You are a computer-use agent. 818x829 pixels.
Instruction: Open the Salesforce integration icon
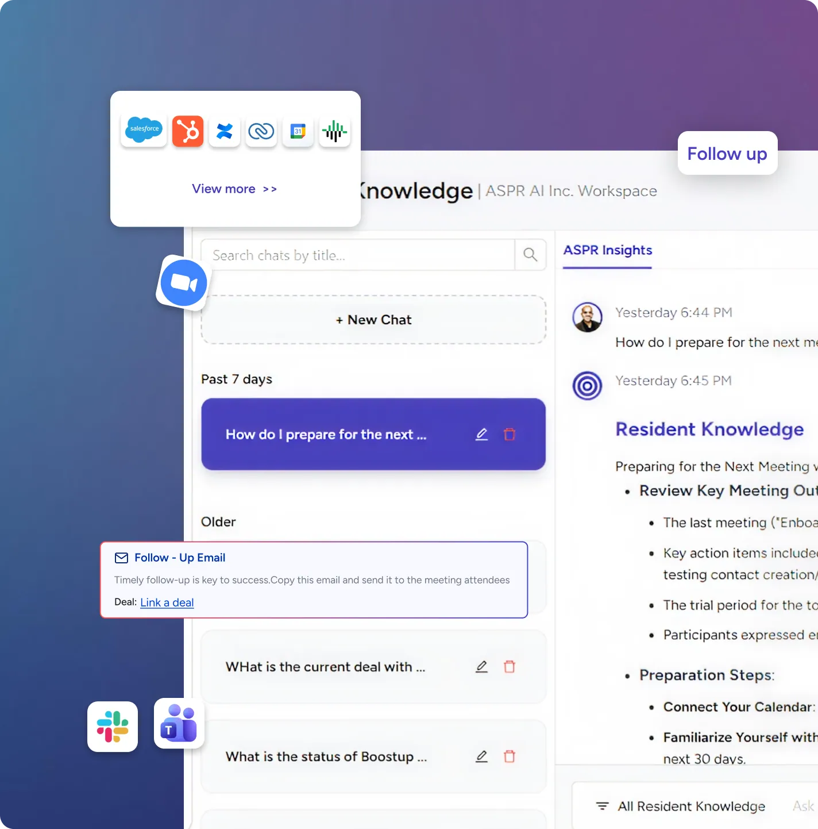(144, 131)
